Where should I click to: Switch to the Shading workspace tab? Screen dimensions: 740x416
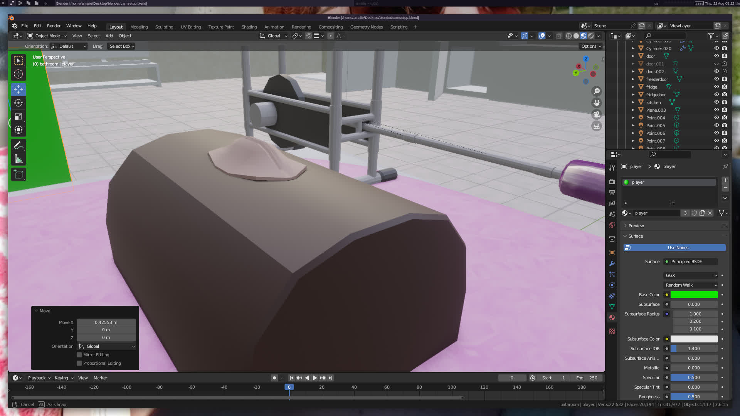[249, 27]
